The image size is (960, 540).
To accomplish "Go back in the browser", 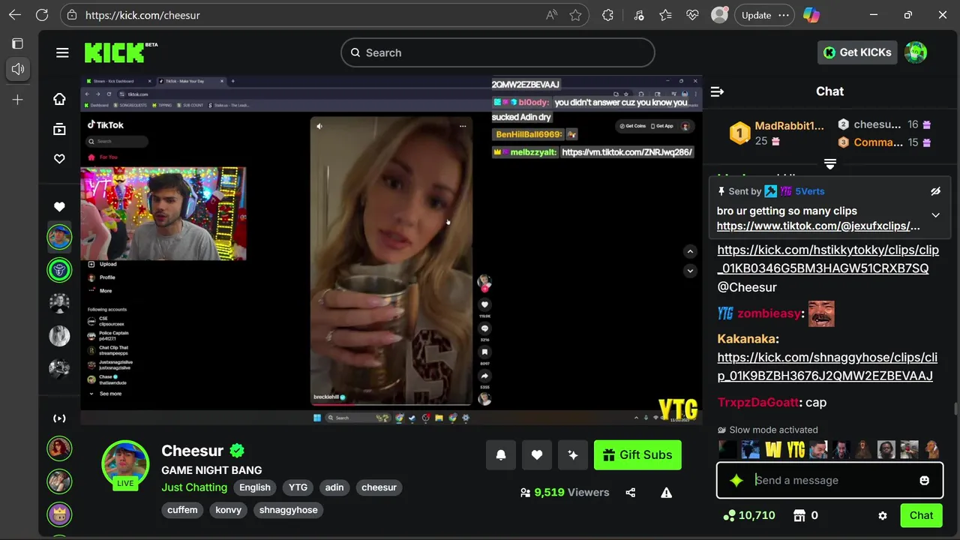I will click(x=15, y=15).
